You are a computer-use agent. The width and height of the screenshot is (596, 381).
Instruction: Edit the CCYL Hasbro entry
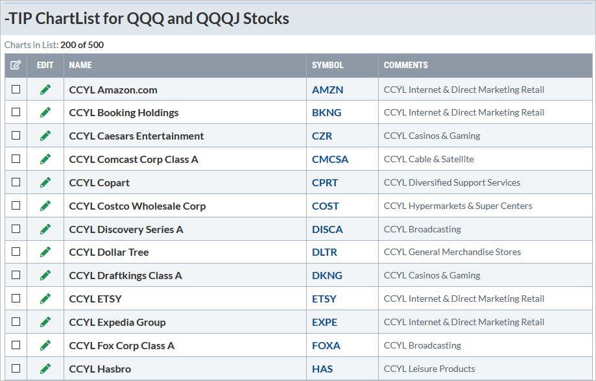45,369
